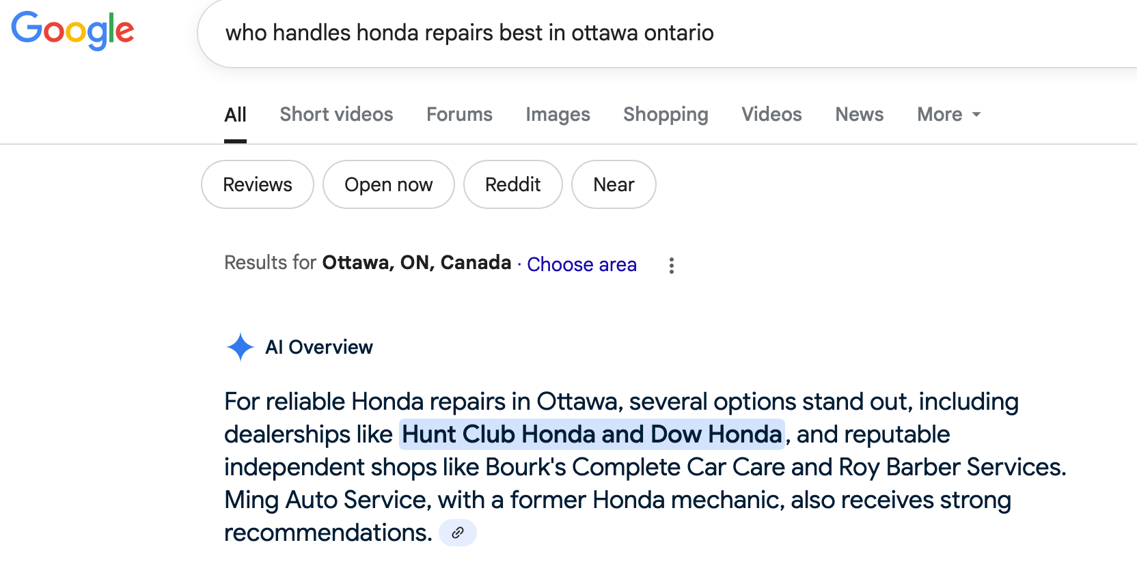Click the Choose area link

[x=581, y=264]
